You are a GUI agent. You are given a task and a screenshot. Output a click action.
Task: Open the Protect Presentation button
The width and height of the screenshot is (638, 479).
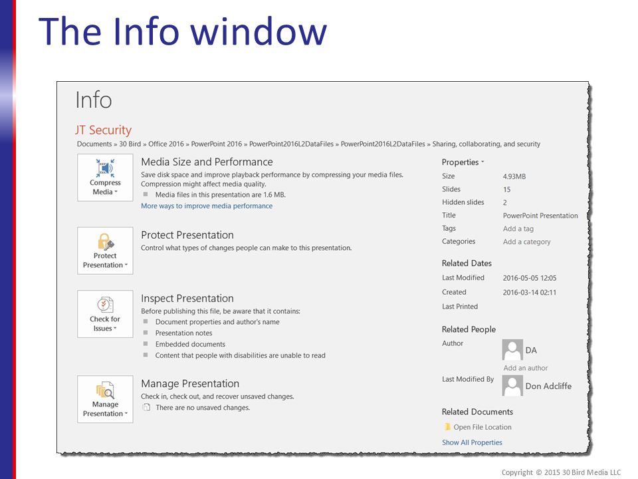point(105,251)
